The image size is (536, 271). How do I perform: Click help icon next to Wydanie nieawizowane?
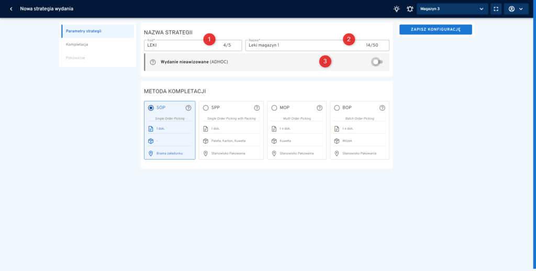point(153,62)
